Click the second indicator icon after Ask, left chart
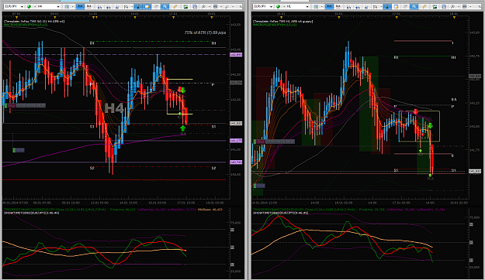Image resolution: width=485 pixels, height=280 pixels. [108, 6]
